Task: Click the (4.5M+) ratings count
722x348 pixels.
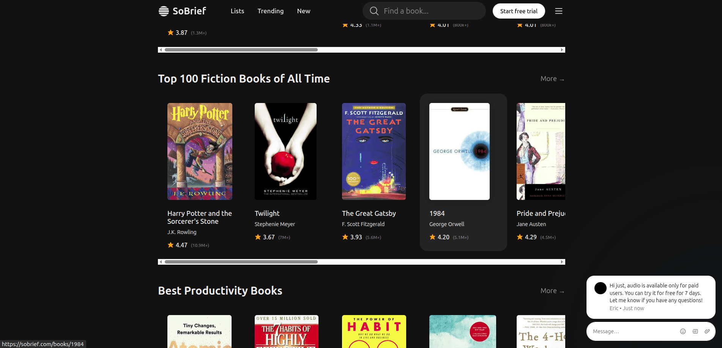Action: coord(548,237)
